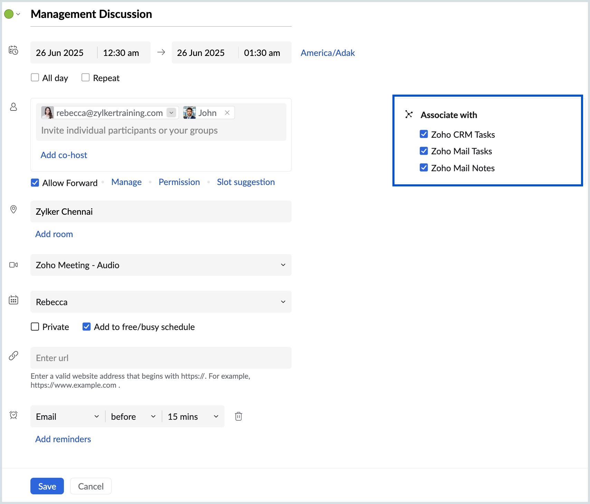Screen dimensions: 590x504
Task: Enable the All day checkbox
Action: pos(35,77)
